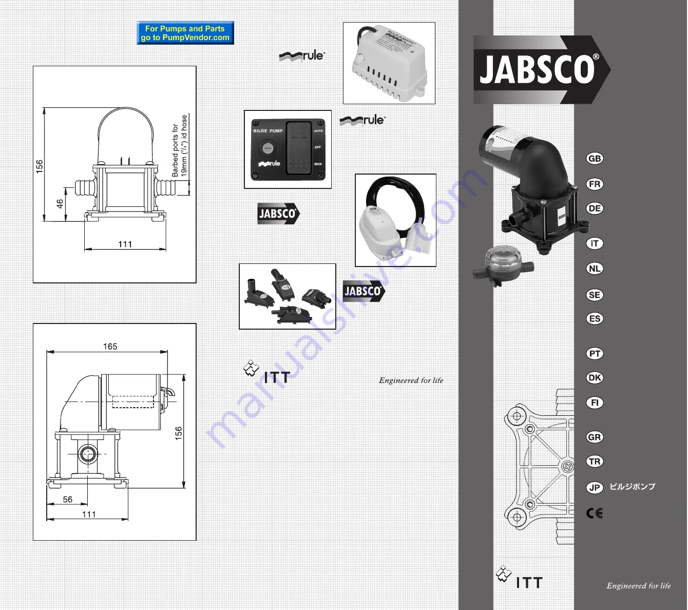
Task: Click the Japanese text ビルジポンプ
Action: [x=633, y=487]
